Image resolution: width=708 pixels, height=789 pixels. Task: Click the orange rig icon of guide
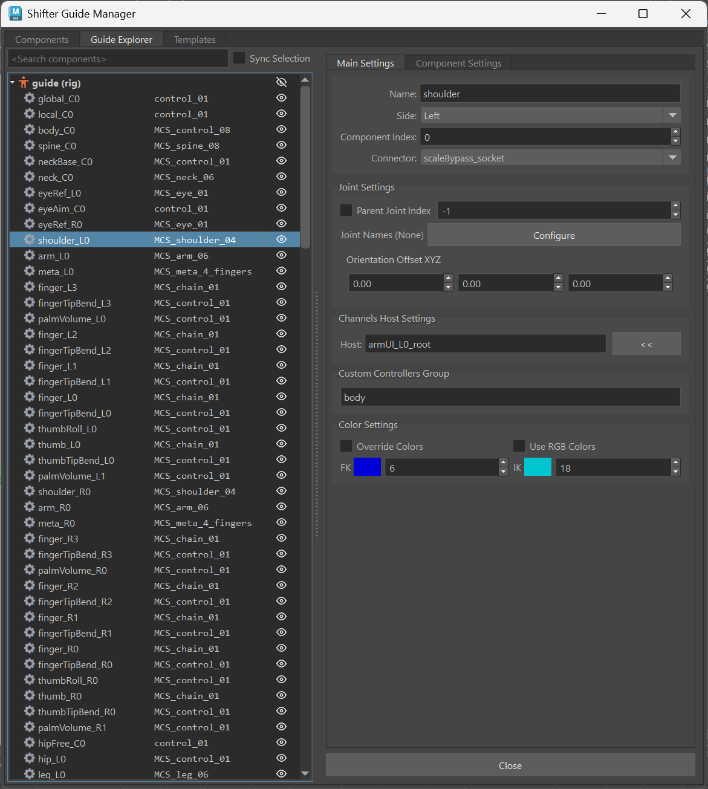coord(24,82)
